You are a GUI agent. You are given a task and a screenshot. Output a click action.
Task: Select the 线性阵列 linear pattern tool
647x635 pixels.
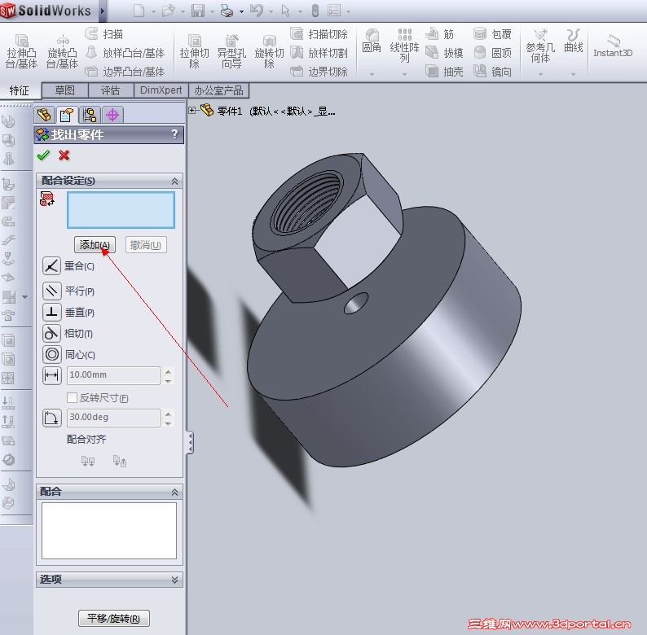click(x=404, y=46)
